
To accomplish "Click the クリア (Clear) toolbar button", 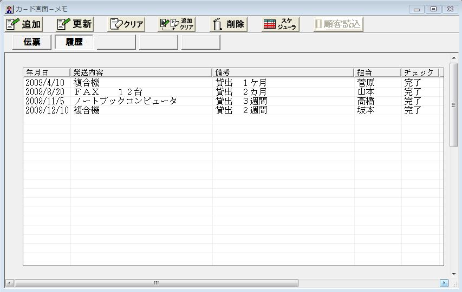I will point(126,24).
